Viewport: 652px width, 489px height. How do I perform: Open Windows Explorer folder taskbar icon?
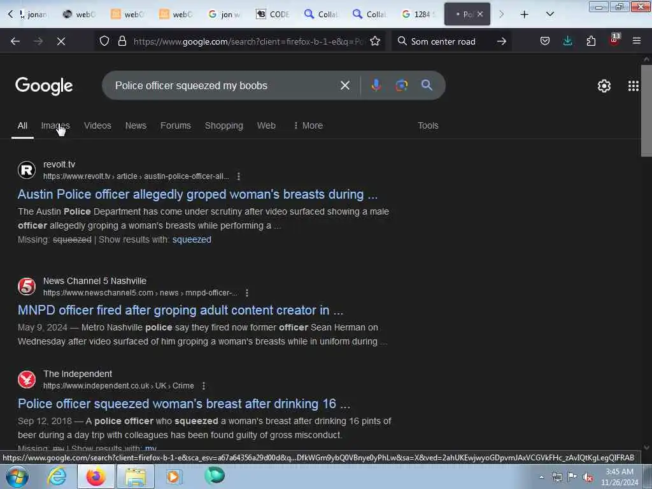click(136, 476)
